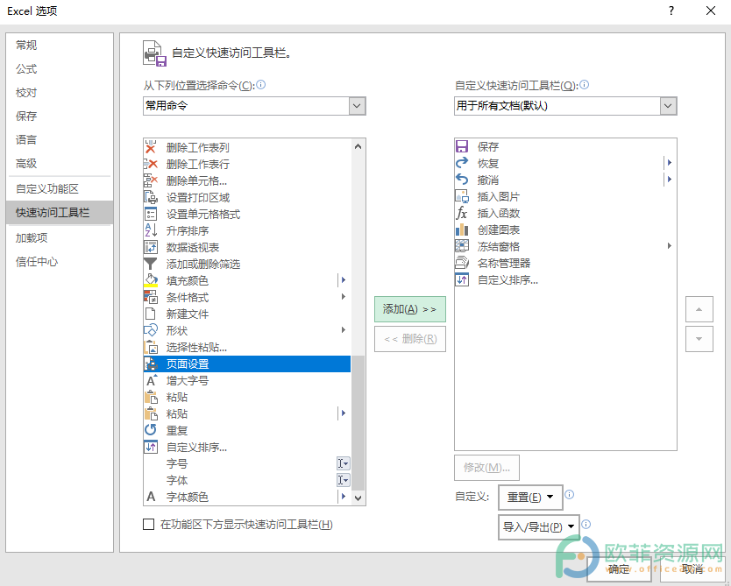The image size is (731, 586).
Task: Click the << 删除(R) button
Action: click(x=410, y=339)
